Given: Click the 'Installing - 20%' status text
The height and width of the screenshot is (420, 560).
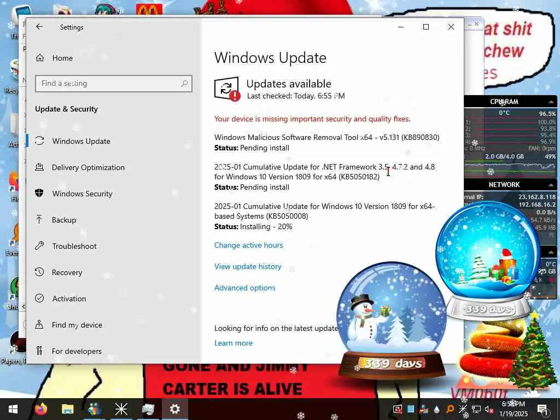Looking at the screenshot, I should (266, 226).
